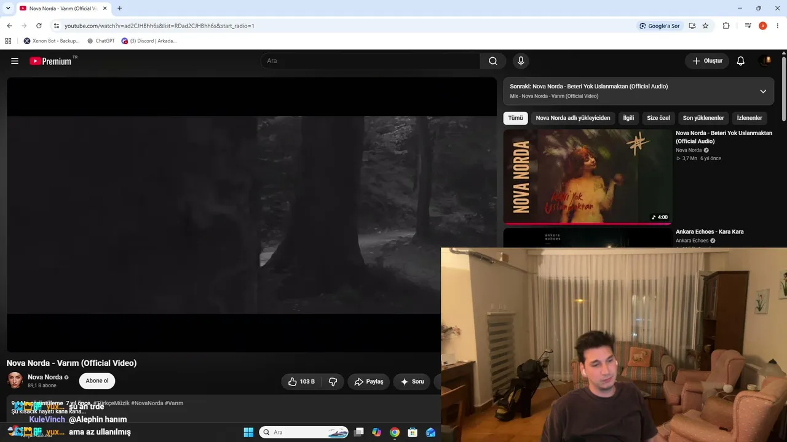The height and width of the screenshot is (442, 787).
Task: Open the Windows Start menu
Action: point(248,432)
